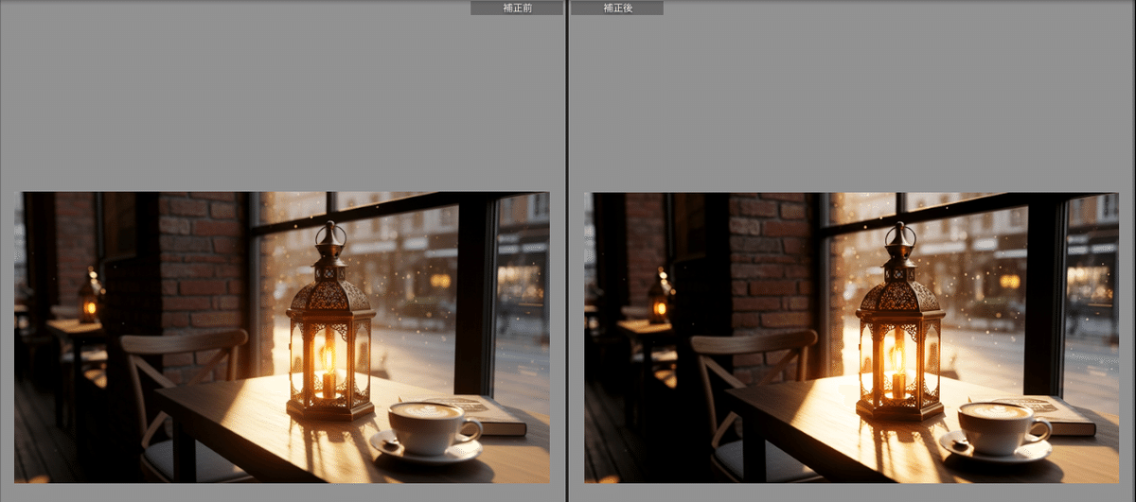Click the 補正後 (After) label
The image size is (1136, 502).
pos(617,8)
